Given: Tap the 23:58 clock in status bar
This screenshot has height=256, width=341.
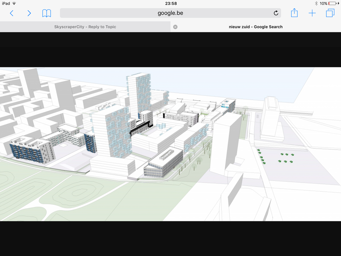Looking at the screenshot, I should tap(170, 3).
